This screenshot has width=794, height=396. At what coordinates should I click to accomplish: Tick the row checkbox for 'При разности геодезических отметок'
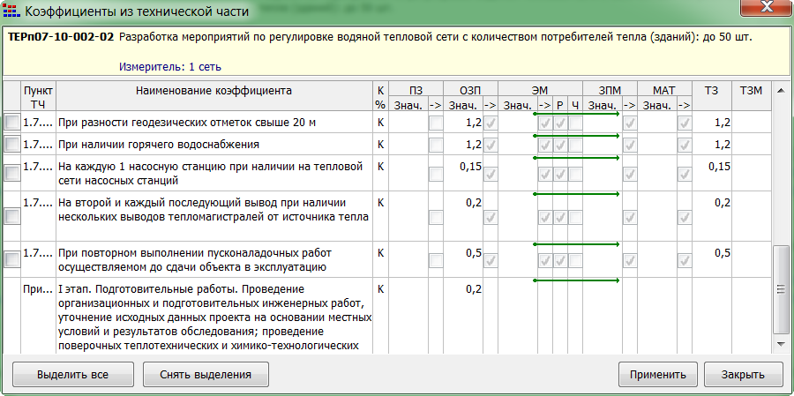pos(11,122)
